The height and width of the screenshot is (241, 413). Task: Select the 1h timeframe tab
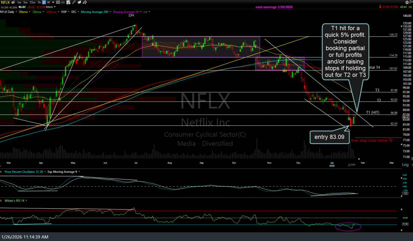point(39,2)
